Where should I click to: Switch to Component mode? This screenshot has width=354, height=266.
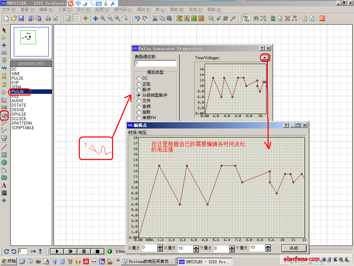click(x=4, y=37)
